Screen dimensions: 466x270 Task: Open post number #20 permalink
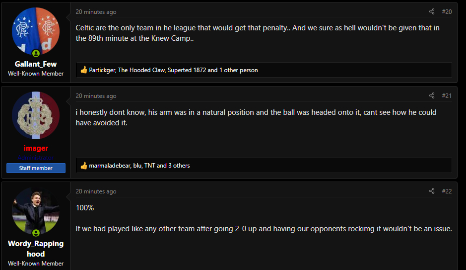tap(446, 11)
